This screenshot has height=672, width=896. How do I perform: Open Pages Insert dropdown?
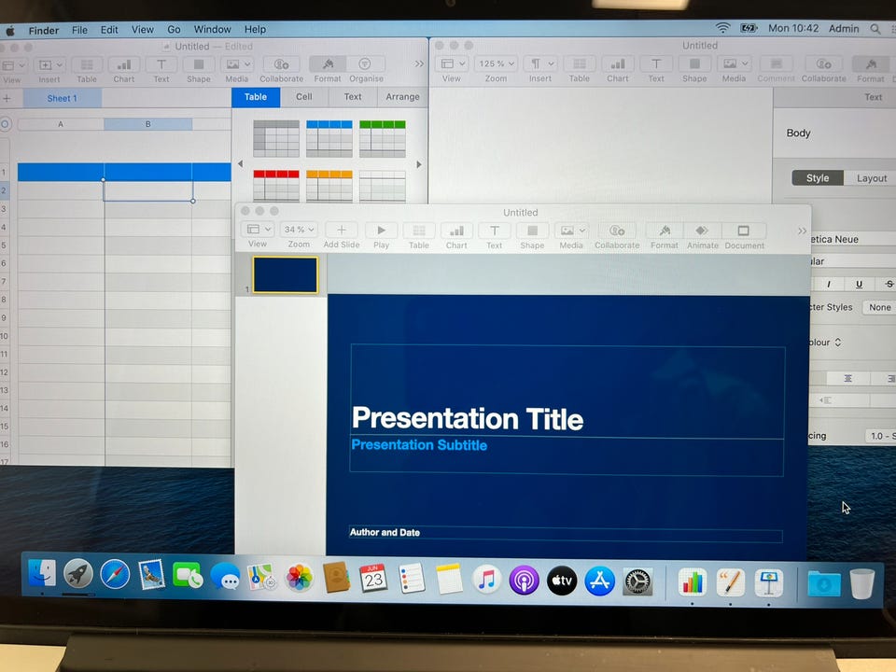pyautogui.click(x=540, y=63)
